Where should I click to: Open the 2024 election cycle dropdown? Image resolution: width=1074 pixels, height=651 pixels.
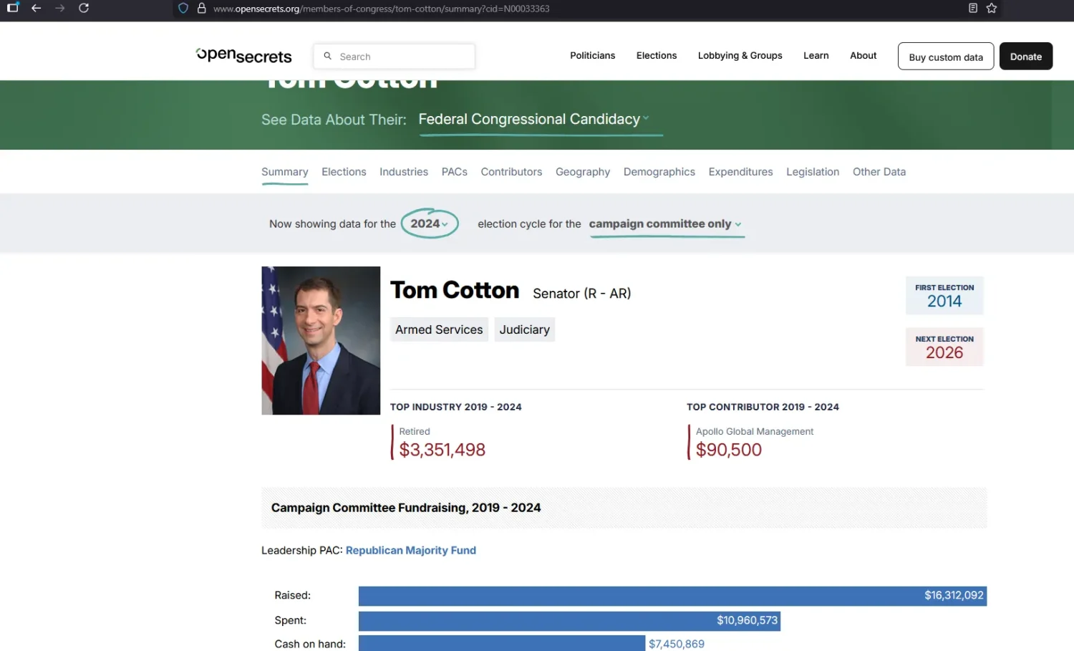(x=430, y=223)
